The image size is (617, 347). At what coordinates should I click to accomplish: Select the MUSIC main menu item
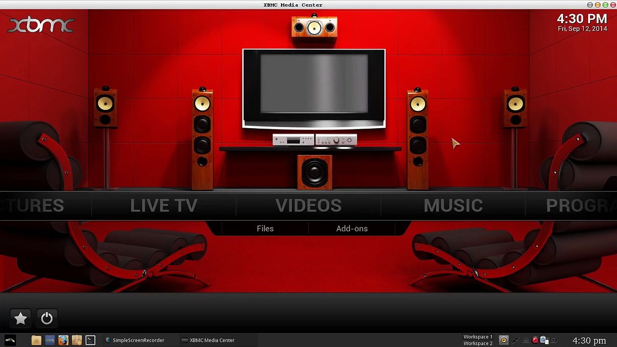point(453,206)
